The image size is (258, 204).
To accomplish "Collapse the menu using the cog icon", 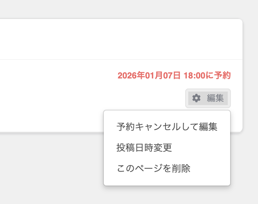I will (x=196, y=98).
